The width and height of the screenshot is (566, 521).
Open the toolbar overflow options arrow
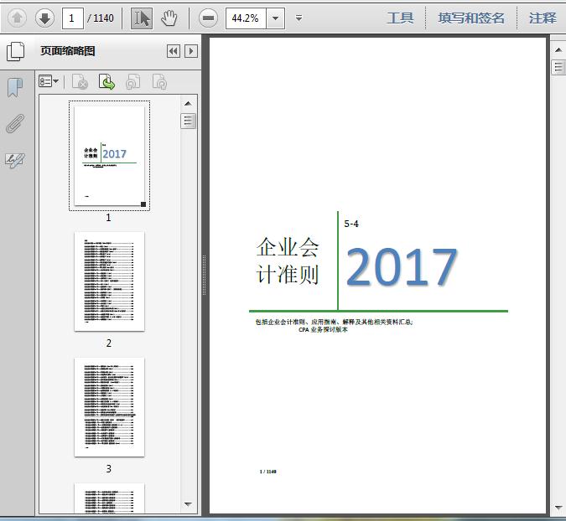tap(299, 18)
